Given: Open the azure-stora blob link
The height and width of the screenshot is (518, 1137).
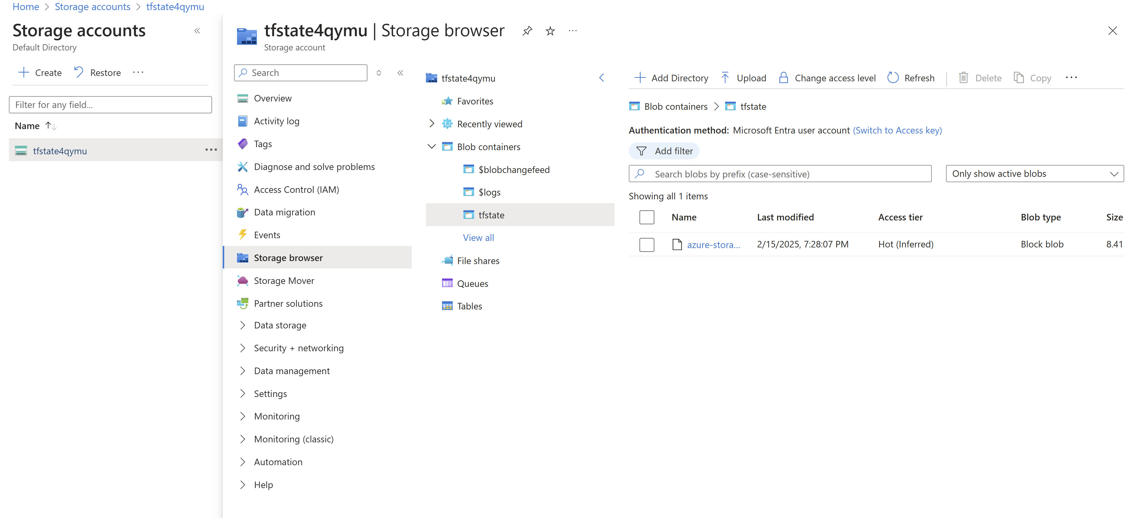Looking at the screenshot, I should point(713,245).
